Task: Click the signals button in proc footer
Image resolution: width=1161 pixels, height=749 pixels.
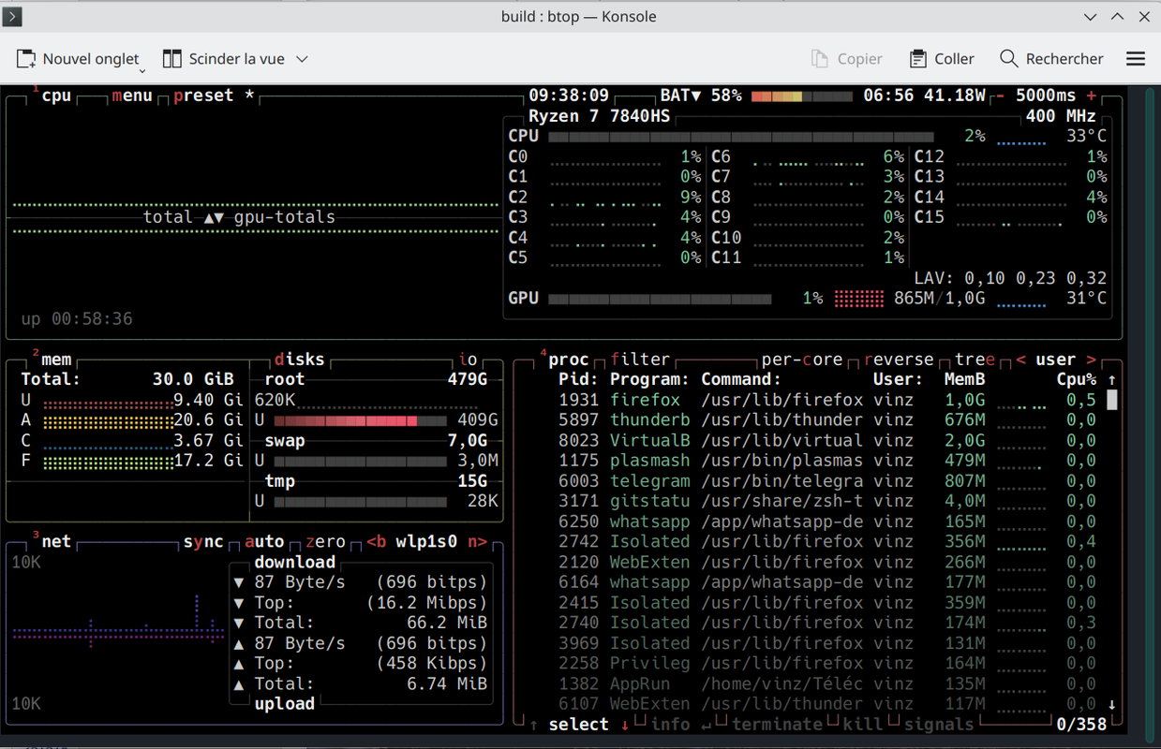Action: click(939, 725)
